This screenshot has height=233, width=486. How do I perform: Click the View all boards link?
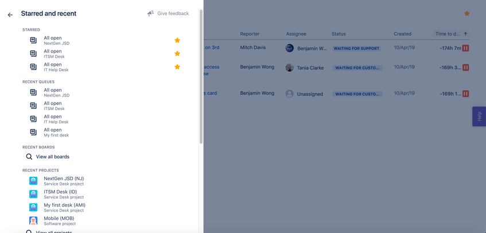coord(53,157)
